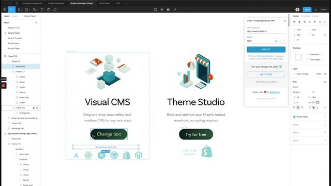Image resolution: width=331 pixels, height=186 pixels.
Task: Toggle the contrast mask icon in the toolbar
Action: tap(169, 10)
